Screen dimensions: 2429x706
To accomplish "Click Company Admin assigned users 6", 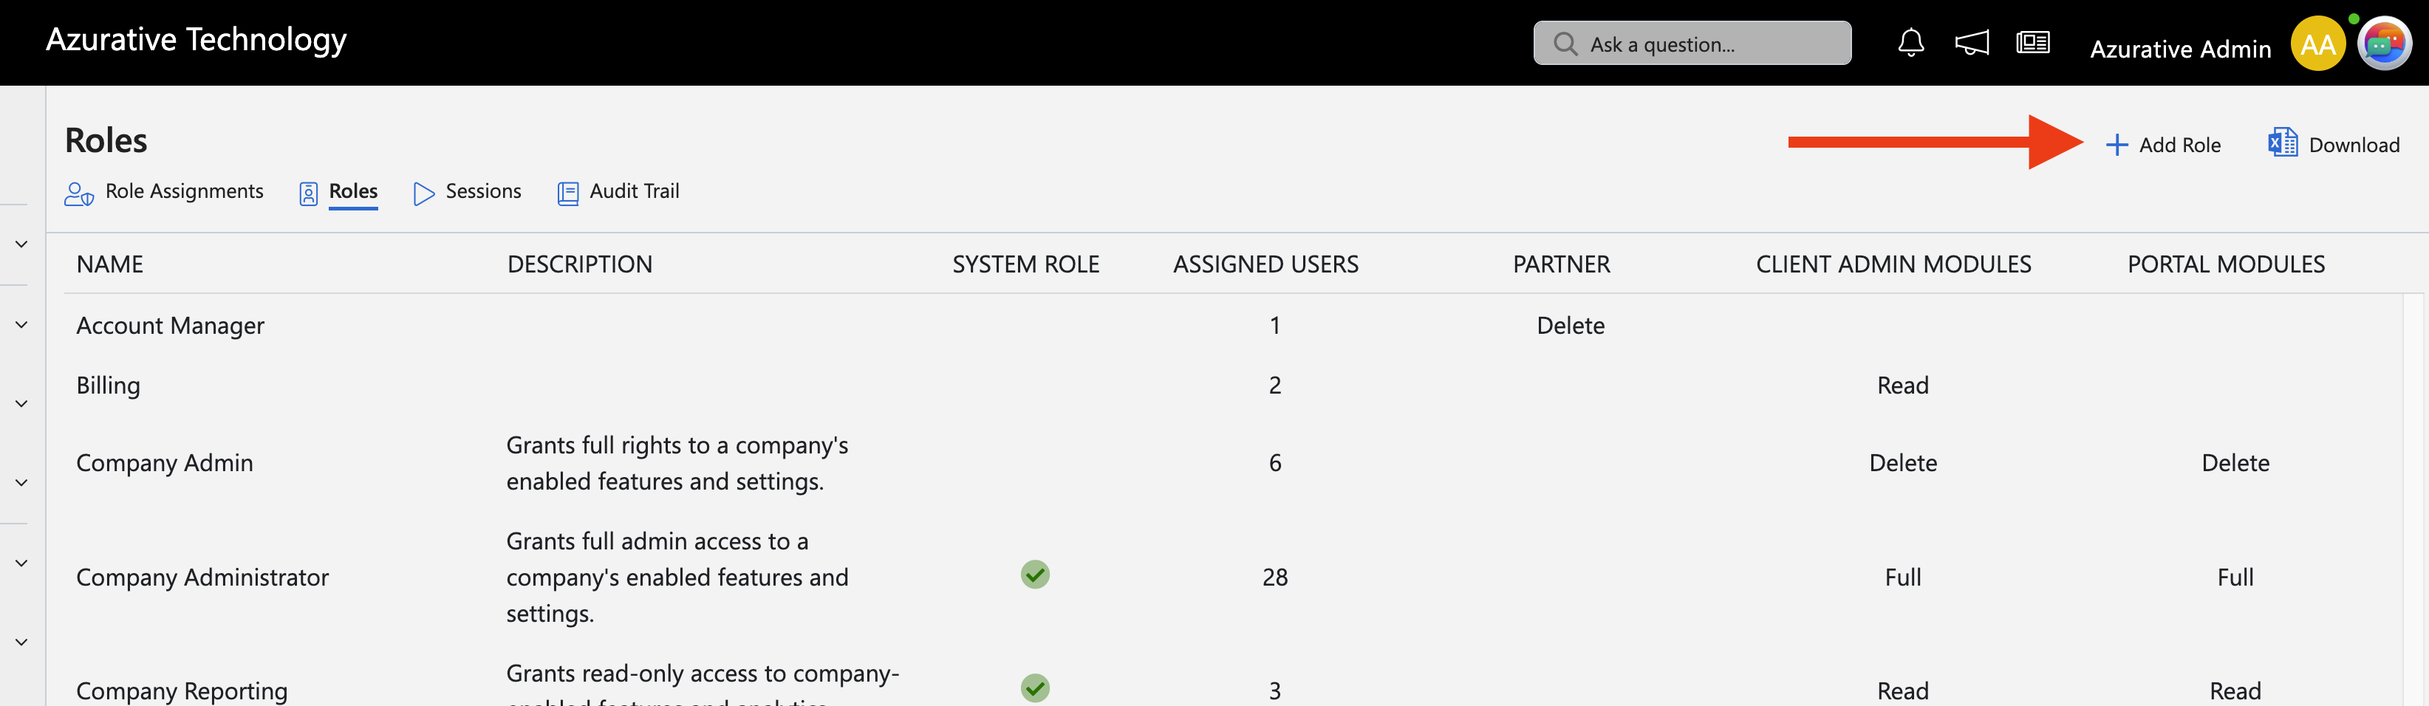I will click(x=1275, y=463).
